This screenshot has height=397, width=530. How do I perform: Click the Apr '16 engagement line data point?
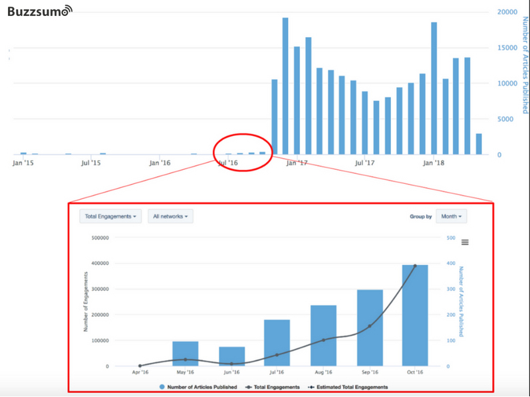pyautogui.click(x=140, y=366)
